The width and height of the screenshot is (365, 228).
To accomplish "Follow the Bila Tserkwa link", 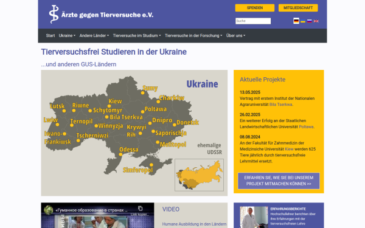I will click(280, 105).
